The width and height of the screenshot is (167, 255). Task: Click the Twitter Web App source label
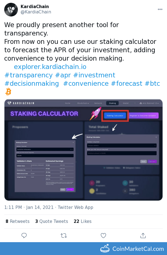[75, 207]
